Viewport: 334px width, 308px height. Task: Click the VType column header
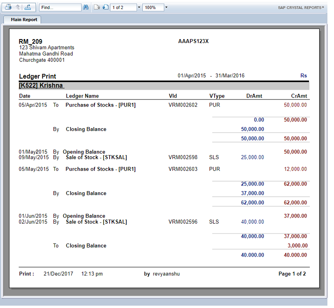[x=217, y=96]
